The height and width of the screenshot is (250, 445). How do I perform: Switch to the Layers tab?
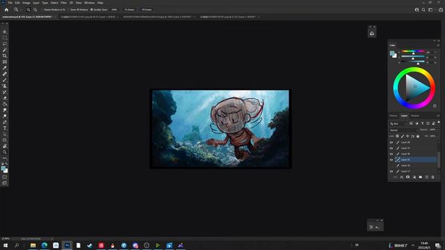404,116
